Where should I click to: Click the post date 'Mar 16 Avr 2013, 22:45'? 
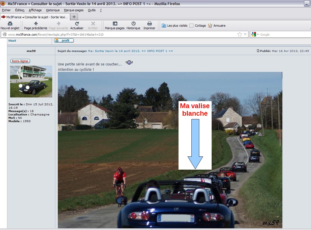pos(291,51)
